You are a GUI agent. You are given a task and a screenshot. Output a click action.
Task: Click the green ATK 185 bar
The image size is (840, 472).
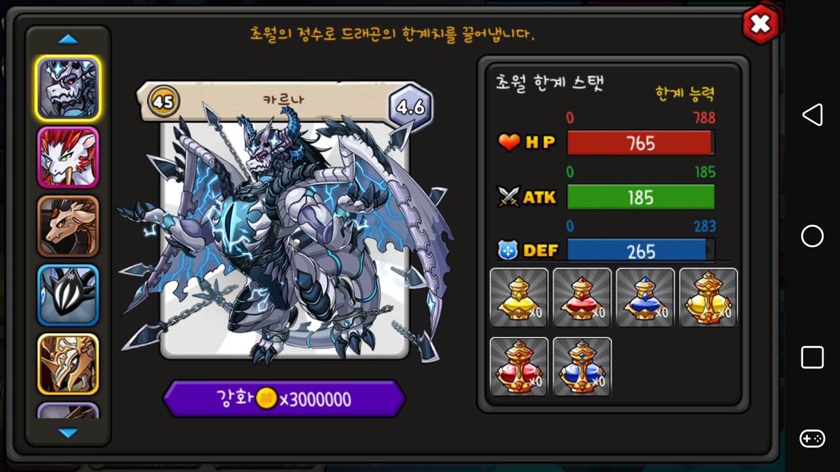(640, 197)
